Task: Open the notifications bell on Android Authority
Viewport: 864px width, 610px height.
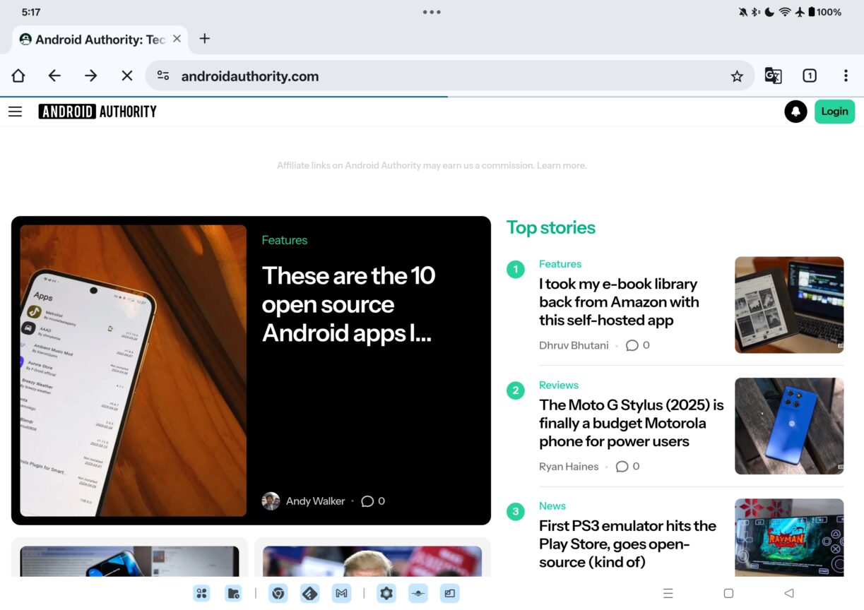Action: tap(795, 111)
